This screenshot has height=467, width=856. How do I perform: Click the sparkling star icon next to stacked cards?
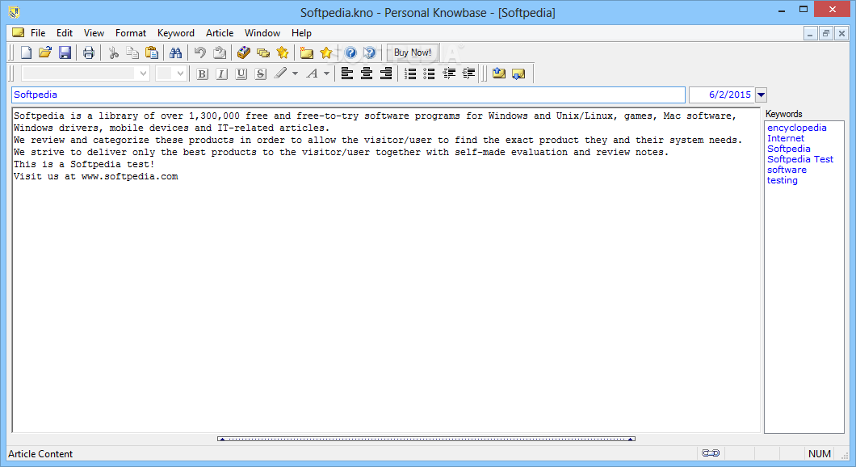[x=283, y=53]
